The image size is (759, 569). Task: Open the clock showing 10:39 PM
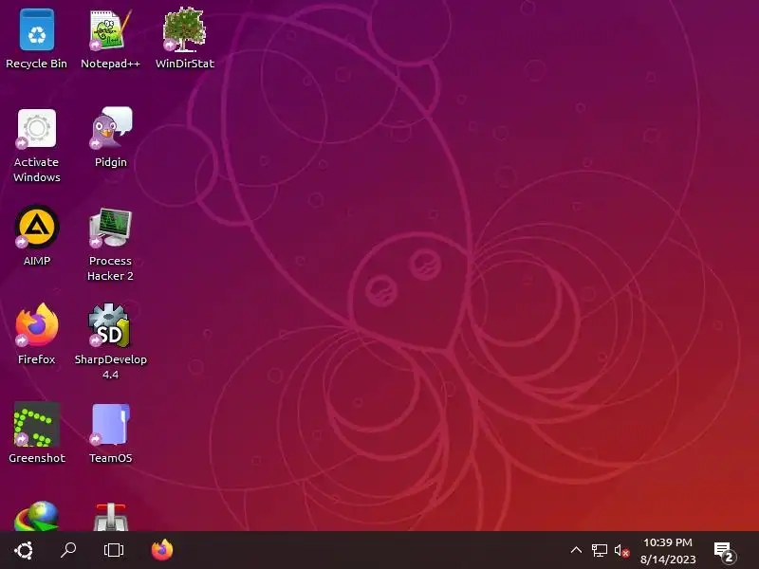tap(668, 551)
